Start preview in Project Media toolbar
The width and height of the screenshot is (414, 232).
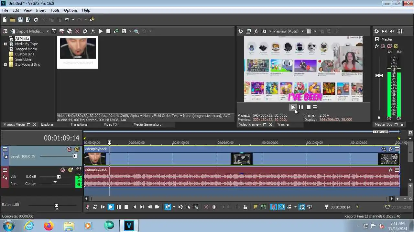pyautogui.click(x=101, y=31)
